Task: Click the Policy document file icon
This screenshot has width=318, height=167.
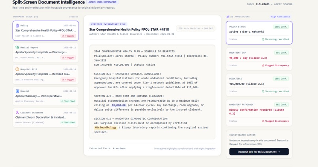Action: click(17, 26)
